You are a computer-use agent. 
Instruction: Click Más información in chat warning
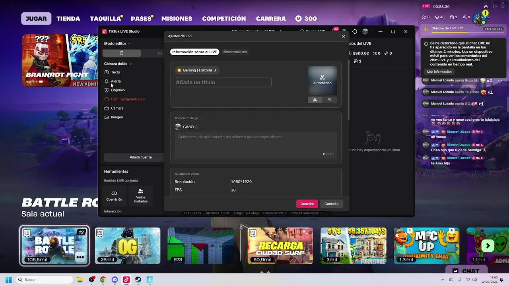coord(439,72)
